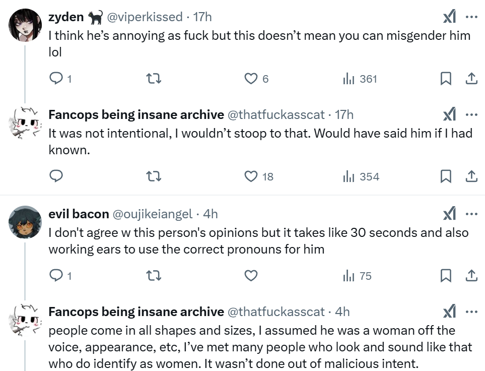485x371 pixels.
Task: Open Grok icon on zyden's tweet
Action: [449, 17]
